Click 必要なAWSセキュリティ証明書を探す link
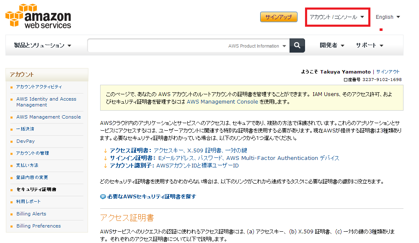The width and height of the screenshot is (419, 243). (152, 196)
